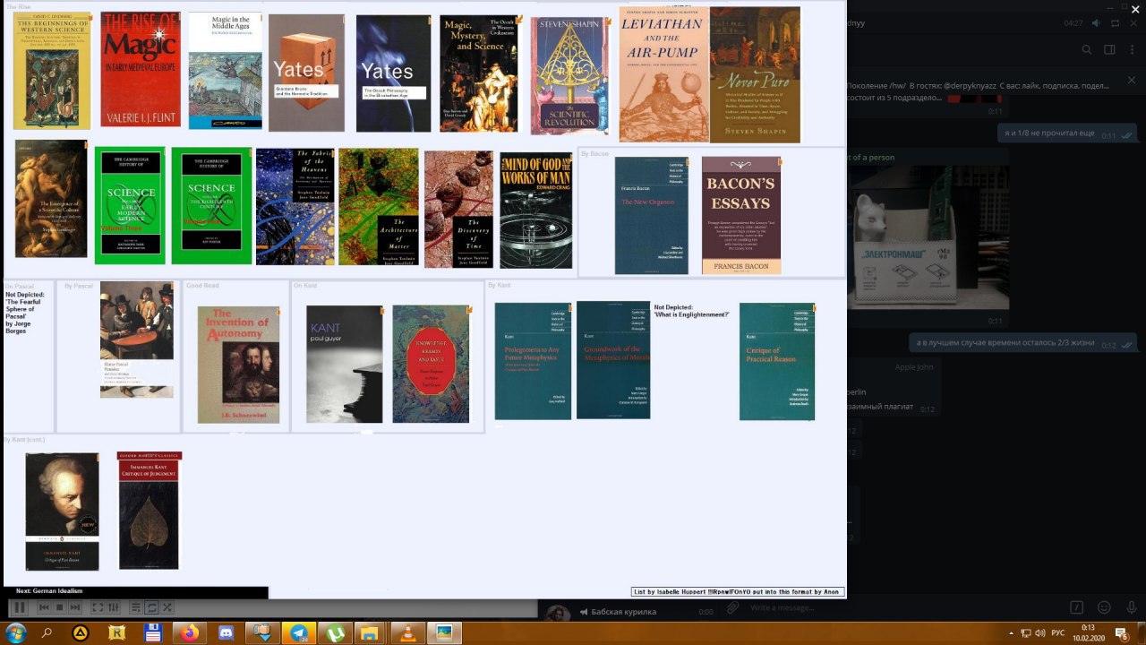Image resolution: width=1146 pixels, height=645 pixels.
Task: Show hidden system tray icons
Action: [x=1011, y=633]
